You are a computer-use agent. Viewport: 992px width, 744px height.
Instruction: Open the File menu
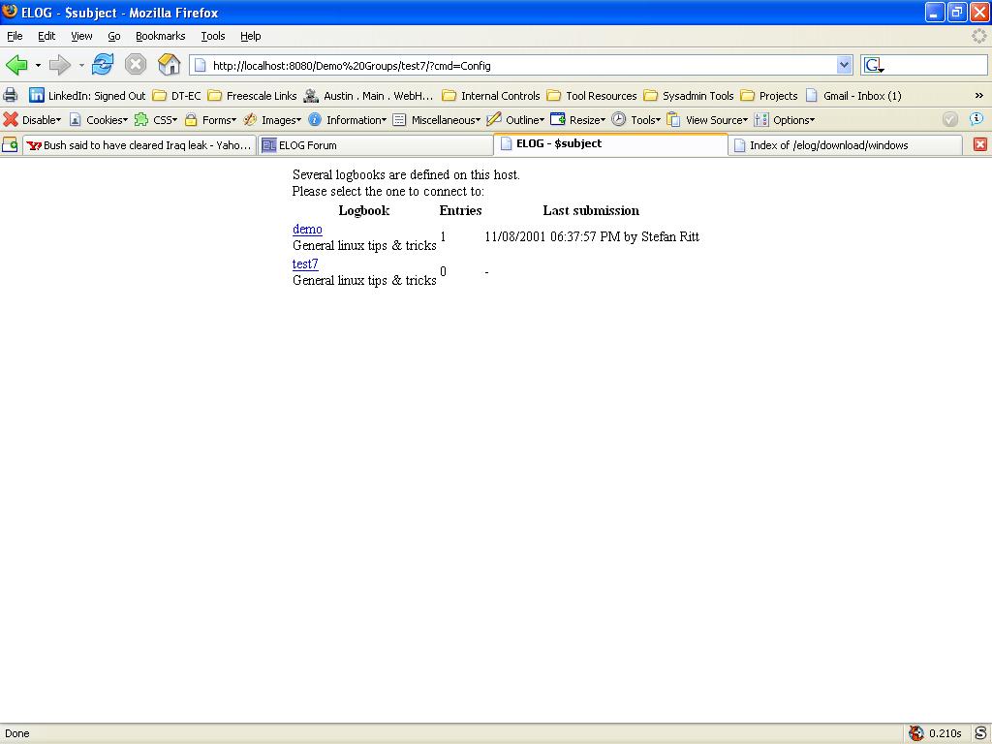click(15, 36)
